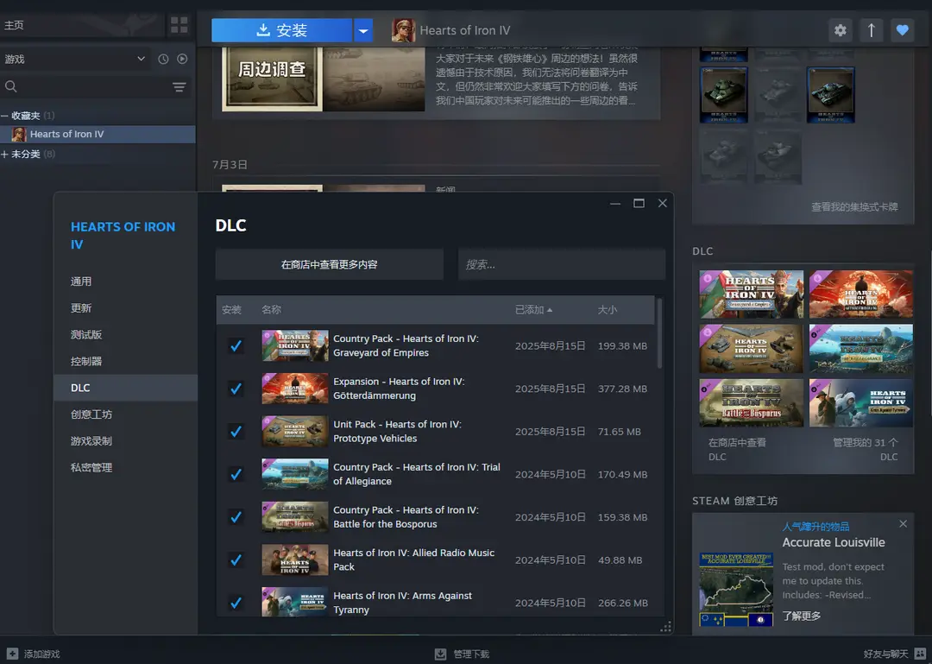Expand the 游戏 library category dropdown
The width and height of the screenshot is (932, 664).
[x=142, y=59]
